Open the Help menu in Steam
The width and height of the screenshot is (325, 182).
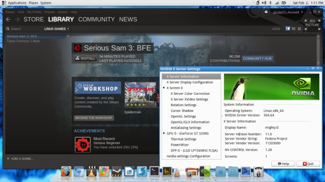74,12
